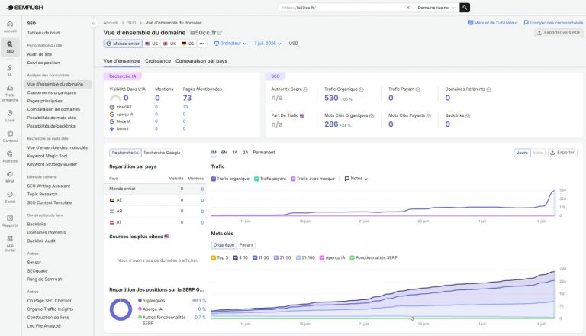Filter by US country button
The width and height of the screenshot is (586, 336).
pos(151,44)
